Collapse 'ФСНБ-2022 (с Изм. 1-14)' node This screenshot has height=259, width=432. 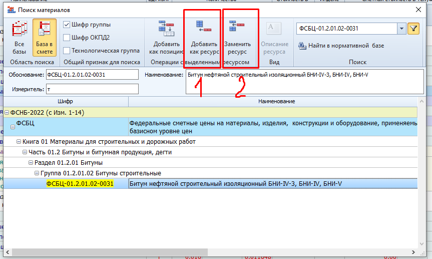click(7, 113)
